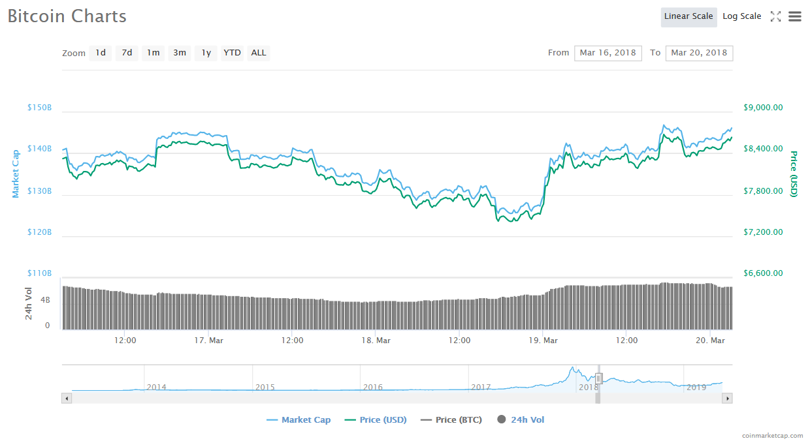Set zoom to 1y
The height and width of the screenshot is (441, 810).
pyautogui.click(x=206, y=53)
